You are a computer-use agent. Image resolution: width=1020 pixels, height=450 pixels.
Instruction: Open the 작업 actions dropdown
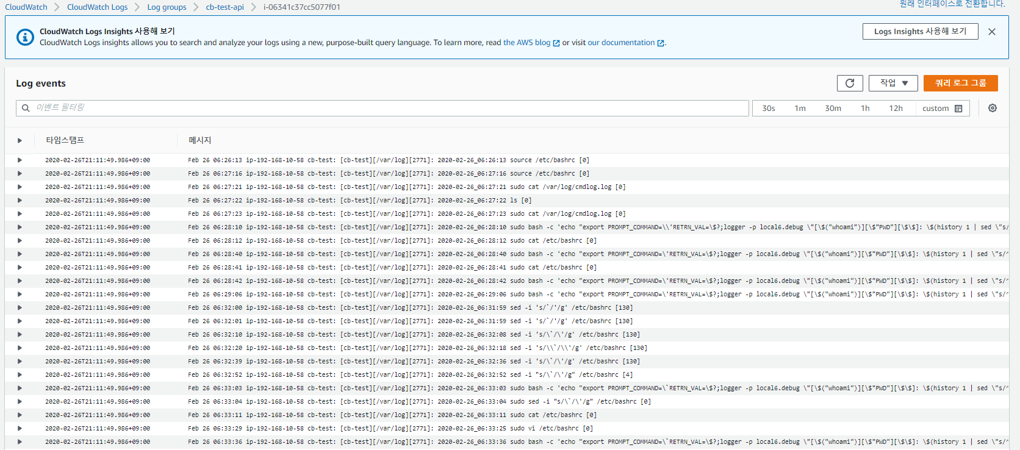pos(894,83)
